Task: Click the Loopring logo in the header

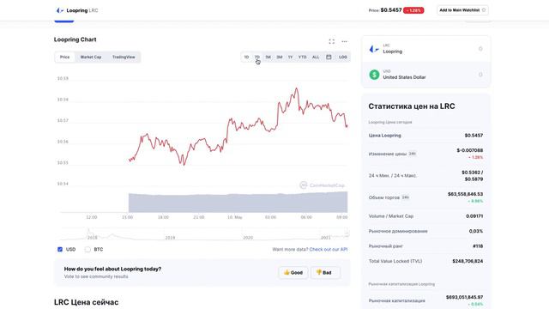Action: click(x=60, y=10)
